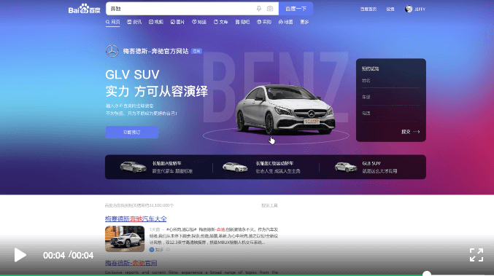Click the 立即预订 button
Image resolution: width=494 pixels, height=276 pixels.
click(x=131, y=133)
